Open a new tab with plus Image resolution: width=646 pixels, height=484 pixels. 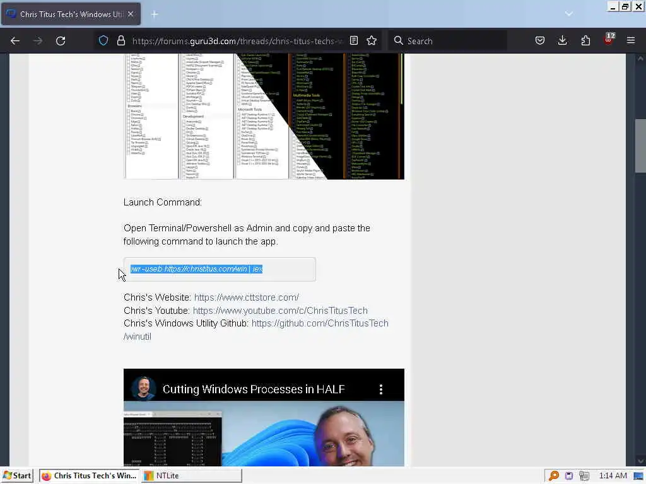point(155,14)
